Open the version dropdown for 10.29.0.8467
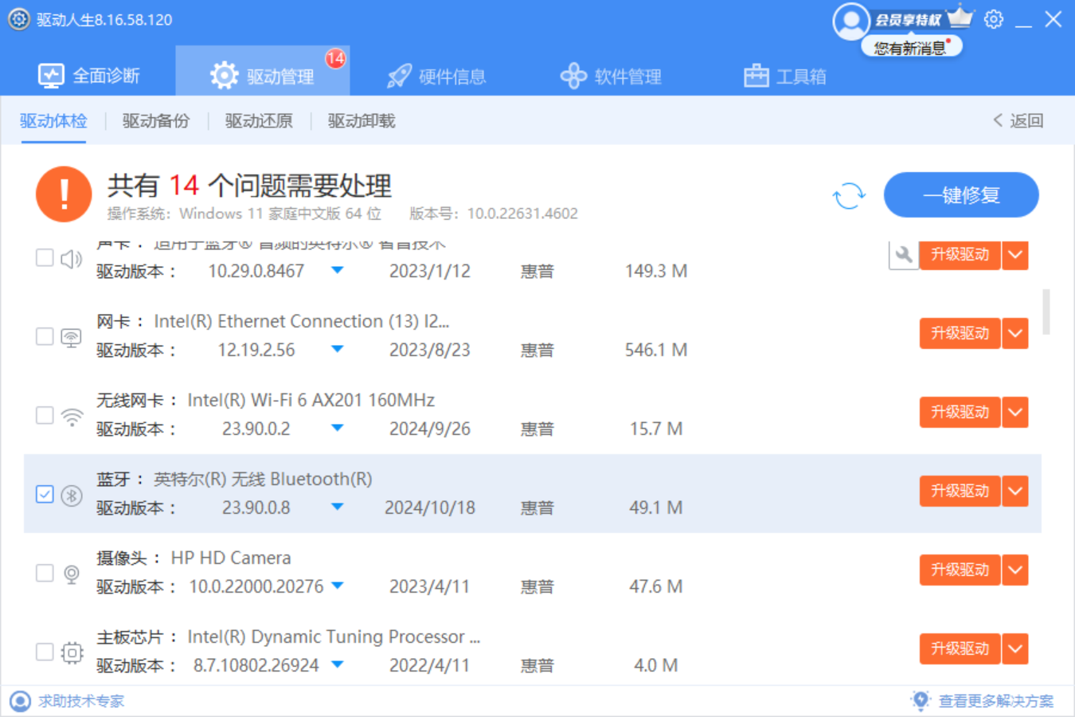Viewport: 1075px width, 717px height. [338, 271]
